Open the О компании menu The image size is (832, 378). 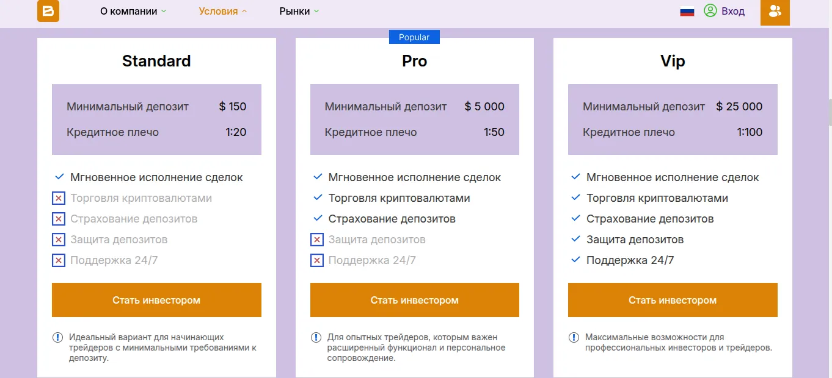(x=129, y=11)
